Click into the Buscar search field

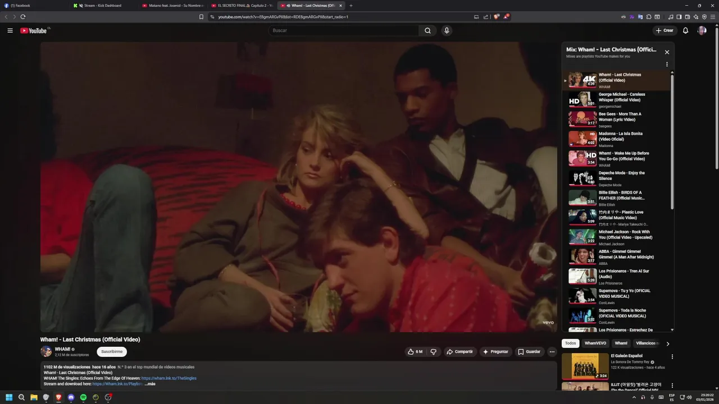[344, 30]
